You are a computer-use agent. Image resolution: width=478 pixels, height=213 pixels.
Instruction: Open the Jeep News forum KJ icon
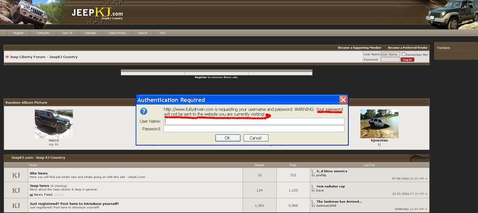[x=16, y=190]
